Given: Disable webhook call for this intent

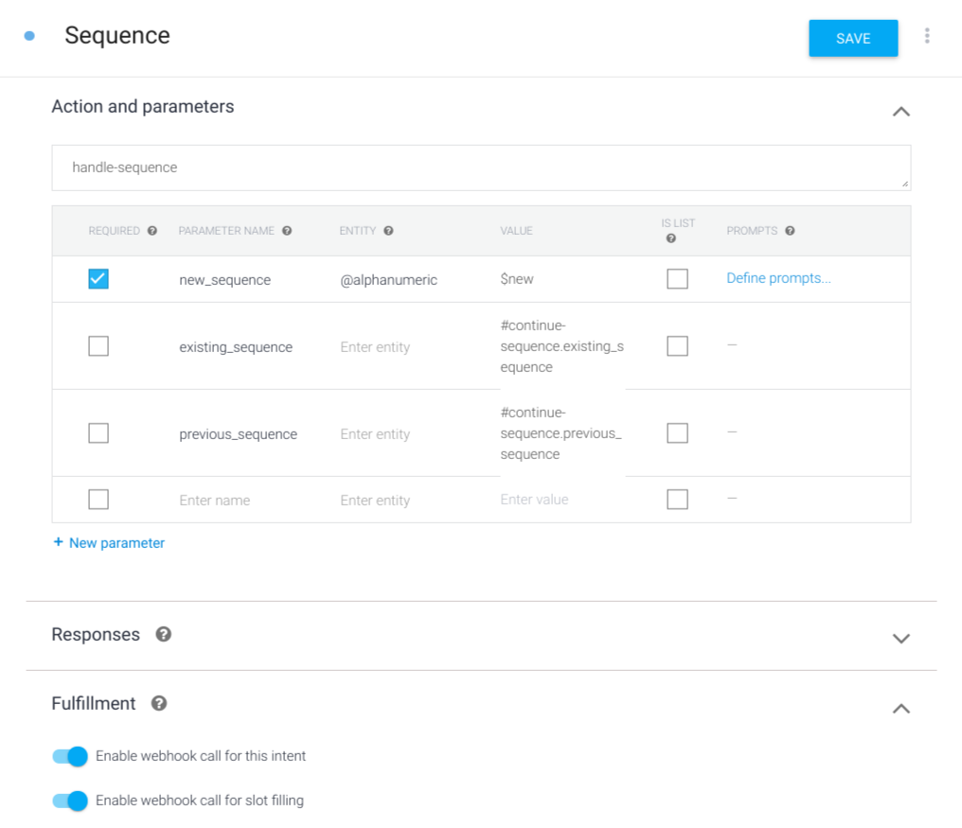Looking at the screenshot, I should pyautogui.click(x=71, y=756).
